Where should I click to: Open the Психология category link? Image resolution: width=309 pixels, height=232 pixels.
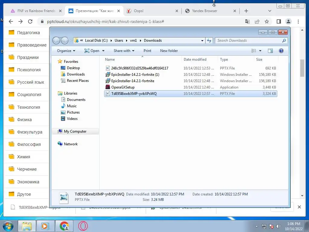point(29,70)
